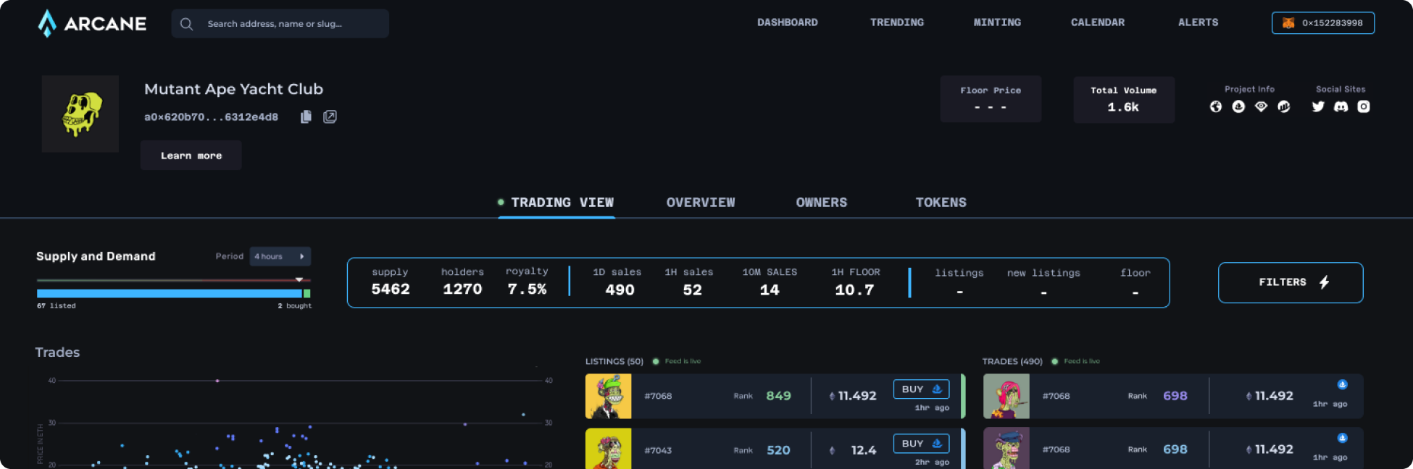Click the OpenSea badge on the blue-cap ape trade
This screenshot has width=1413, height=469.
(x=1342, y=438)
